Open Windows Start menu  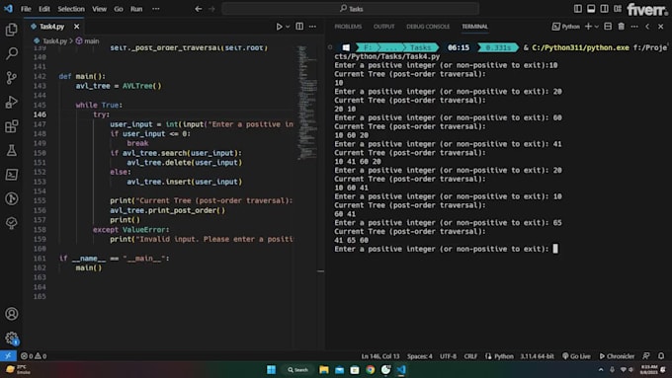(x=272, y=369)
